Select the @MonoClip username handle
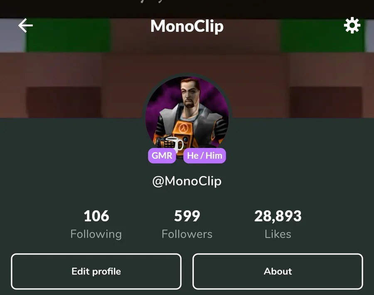374x295 pixels. 187,181
